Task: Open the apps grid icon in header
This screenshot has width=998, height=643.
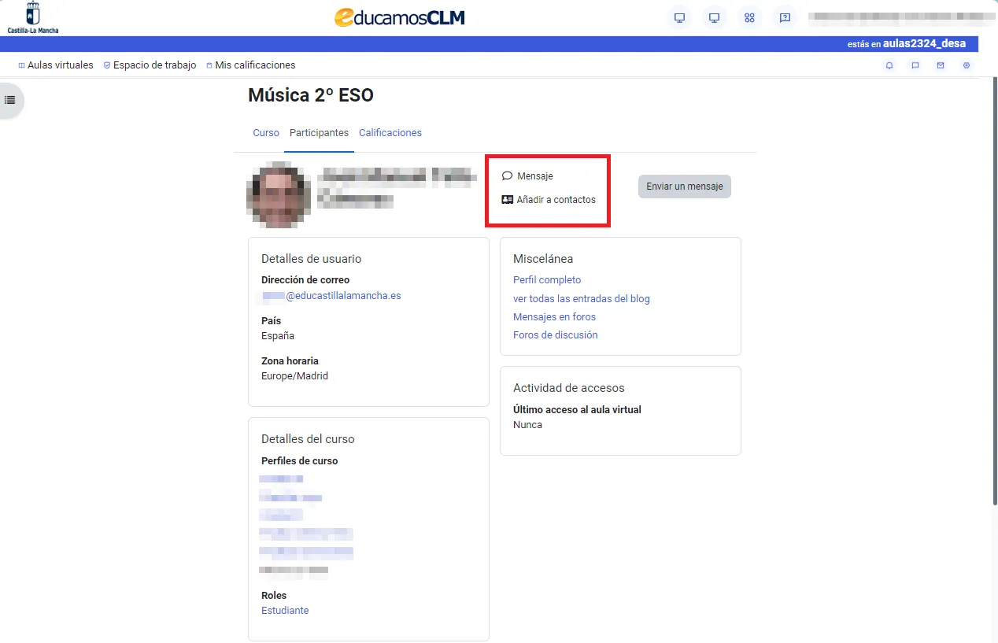Action: (749, 18)
